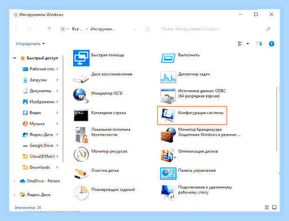This screenshot has width=289, height=221.
Task: Expand the Яндекс.Диск bottom tree node
Action: click(14, 194)
